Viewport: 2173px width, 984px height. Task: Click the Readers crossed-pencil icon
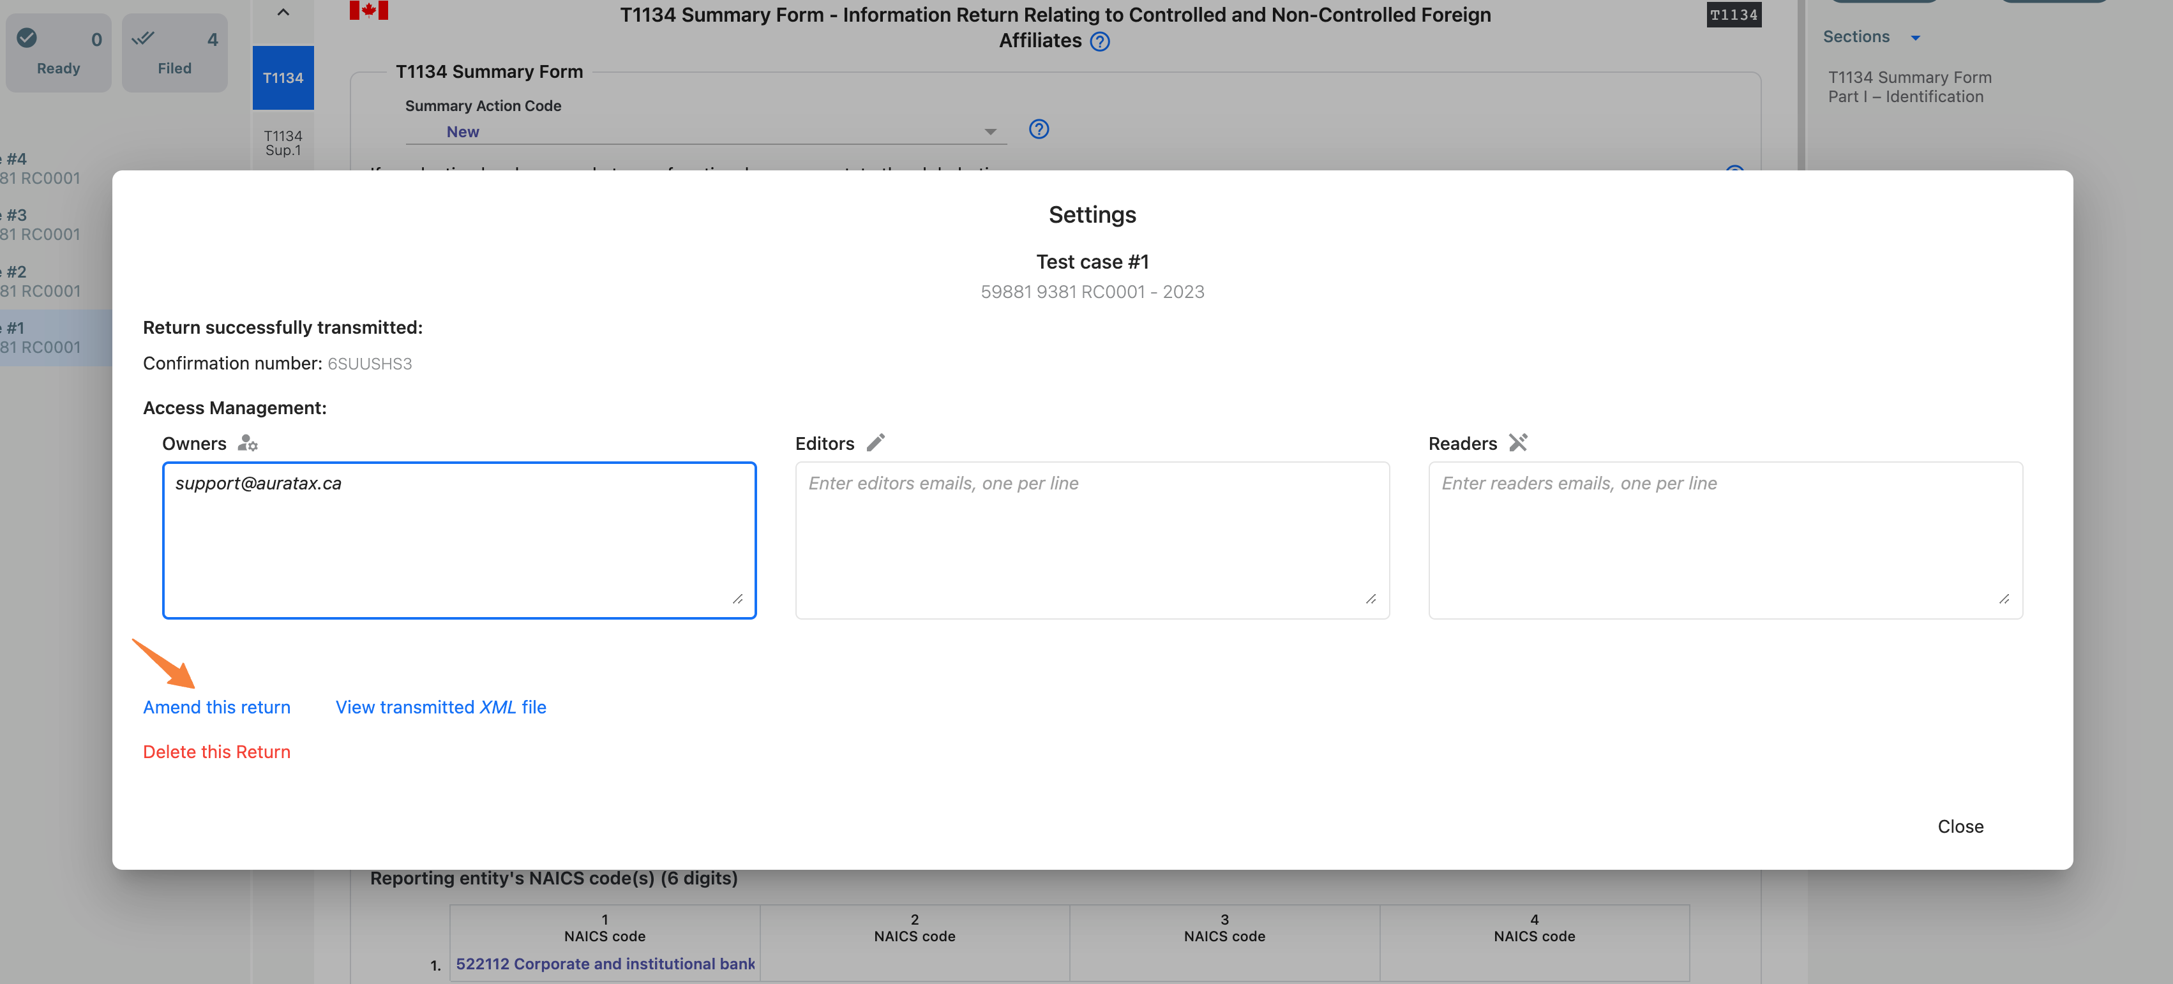(1517, 443)
